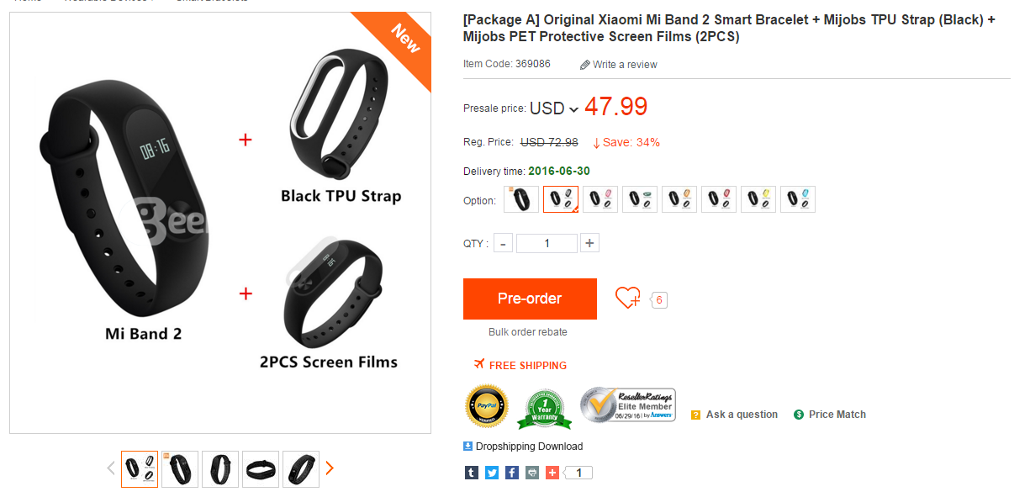Increase quantity with plus button
The image size is (1030, 497).
(x=589, y=243)
